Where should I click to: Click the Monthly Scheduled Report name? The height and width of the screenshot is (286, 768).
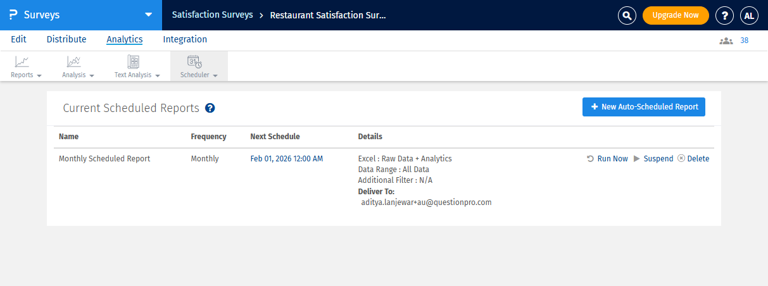click(x=104, y=159)
